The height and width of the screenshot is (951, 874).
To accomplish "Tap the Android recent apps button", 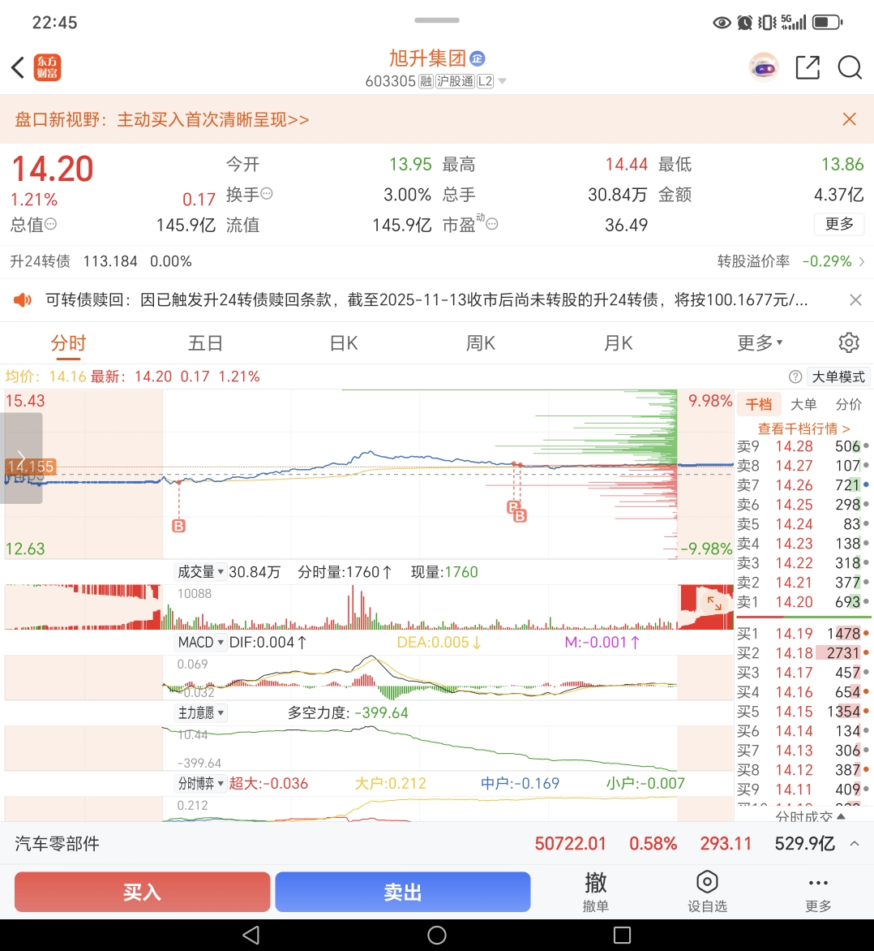I will tap(622, 935).
